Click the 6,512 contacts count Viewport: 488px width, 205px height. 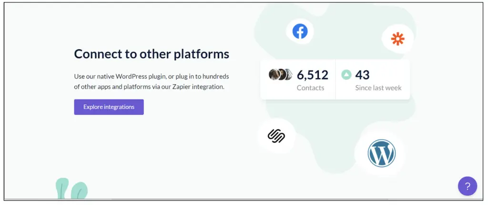tap(313, 75)
